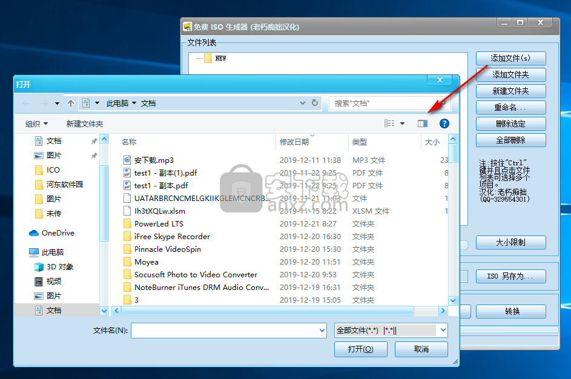This screenshot has height=379, width=571.
Task: Open file name combo dropdown
Action: point(322,331)
